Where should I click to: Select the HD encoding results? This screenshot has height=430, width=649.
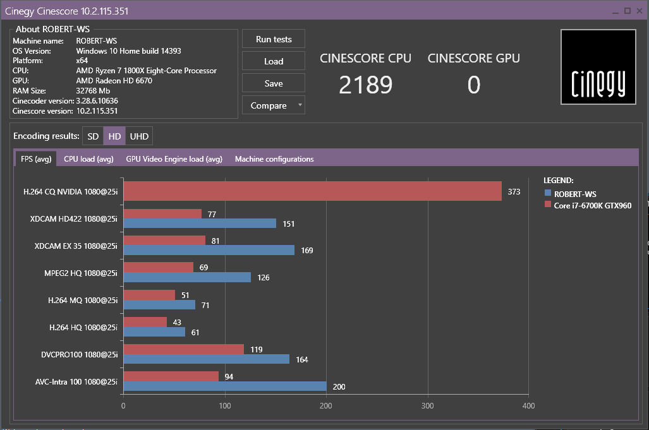[114, 136]
